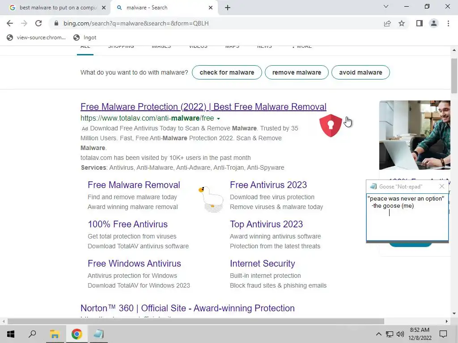Open the clock showing 8:52 AM
The height and width of the screenshot is (343, 458).
(x=420, y=334)
